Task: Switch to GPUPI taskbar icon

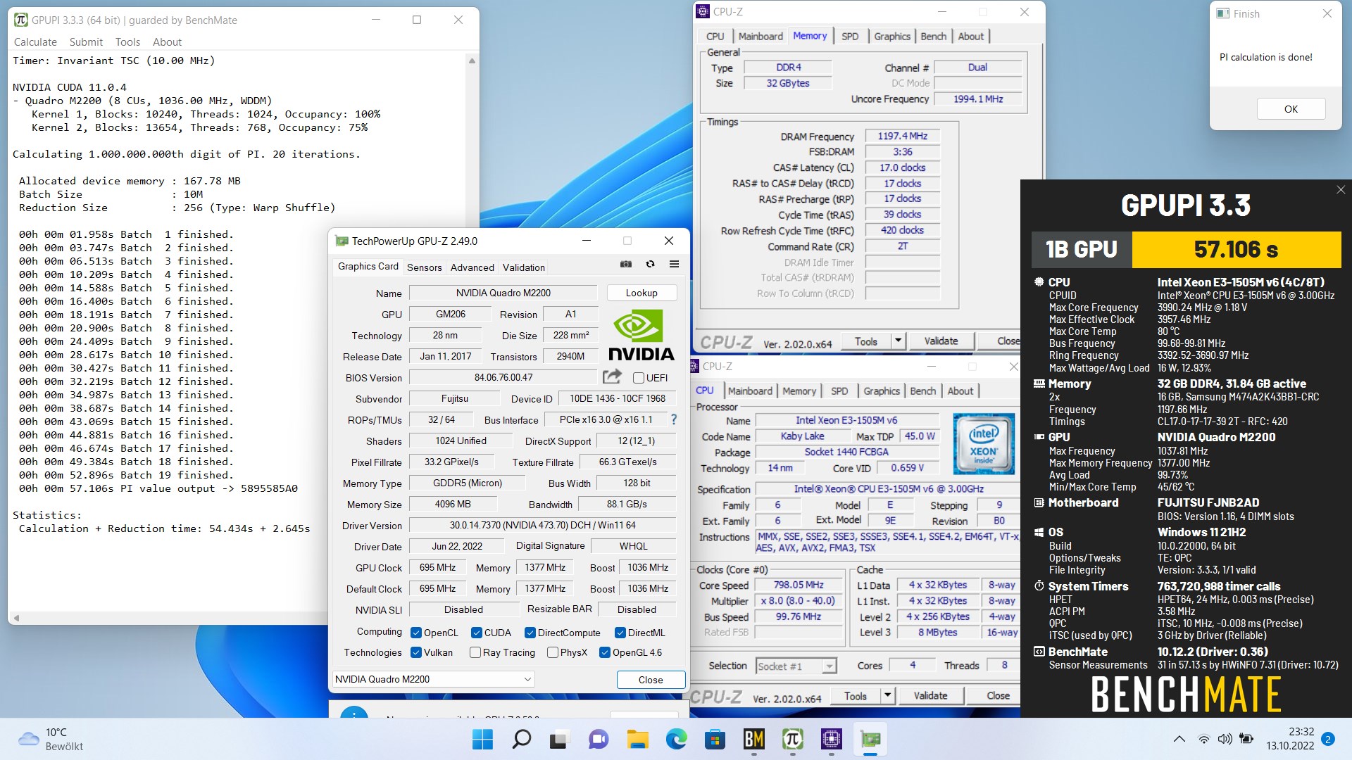Action: click(792, 739)
